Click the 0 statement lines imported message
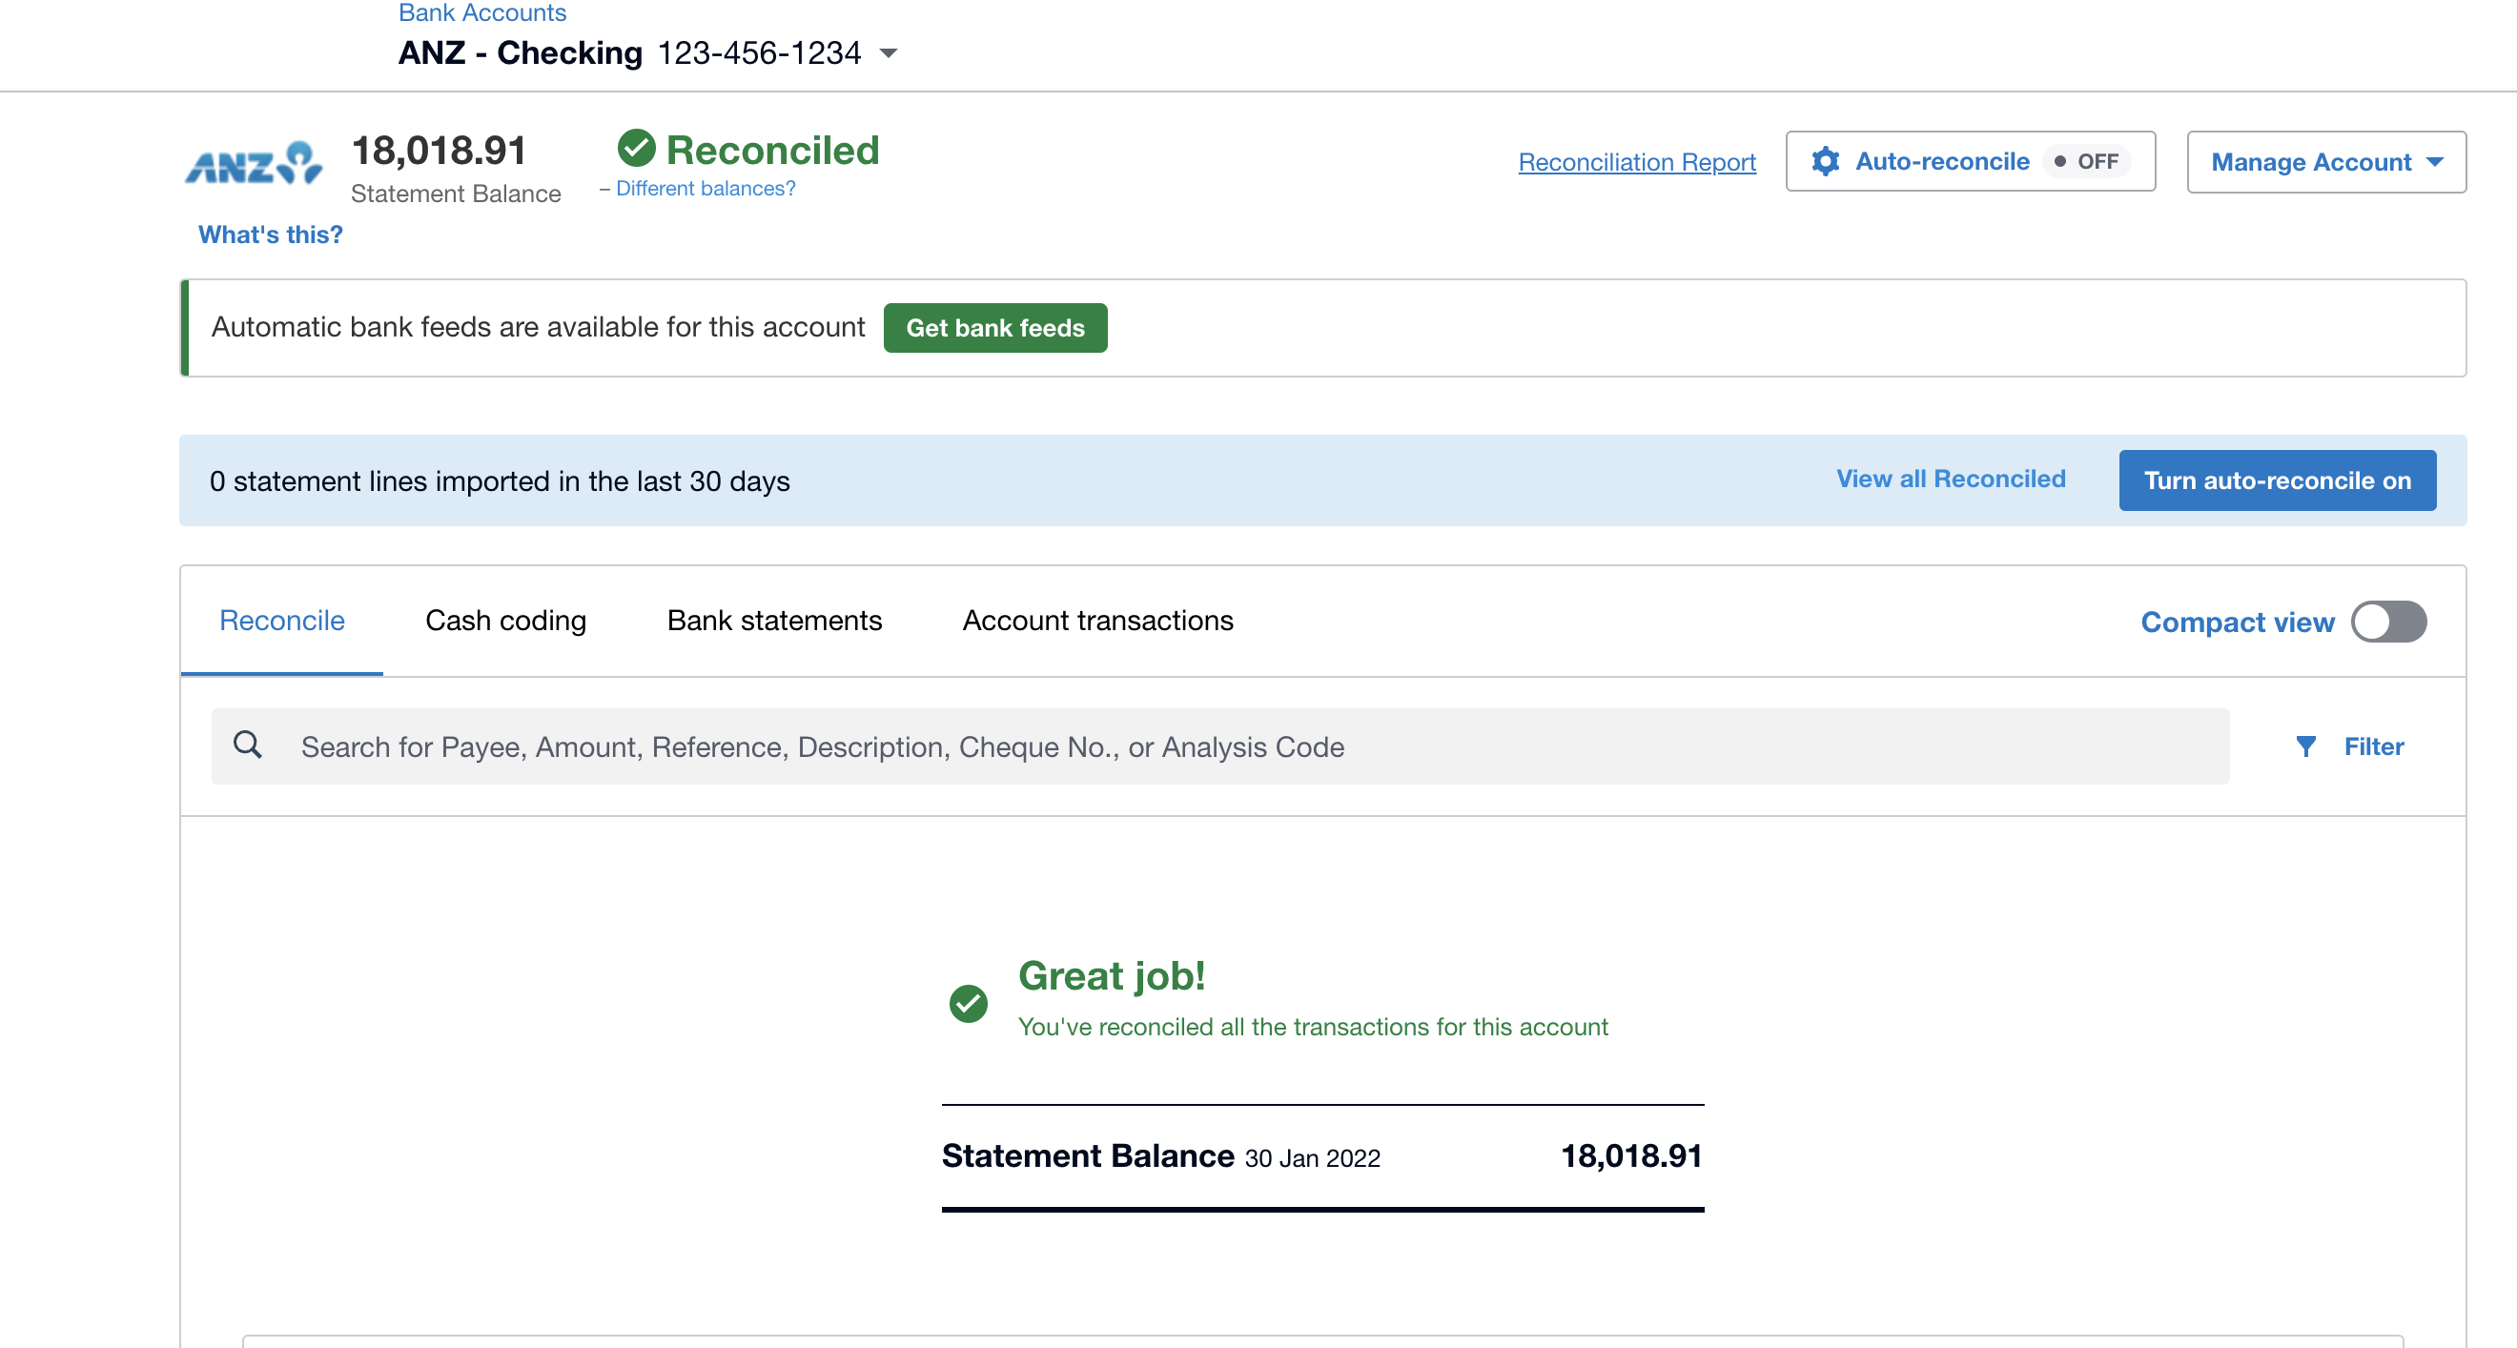 [500, 480]
